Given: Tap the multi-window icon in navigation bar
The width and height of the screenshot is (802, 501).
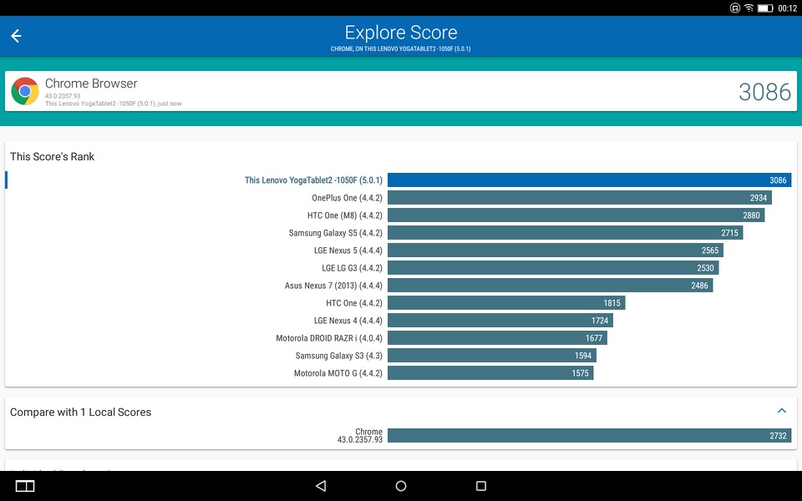Looking at the screenshot, I should coord(25,486).
